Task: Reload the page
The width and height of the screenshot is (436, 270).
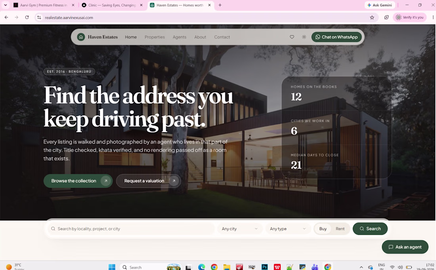Action: (27, 17)
